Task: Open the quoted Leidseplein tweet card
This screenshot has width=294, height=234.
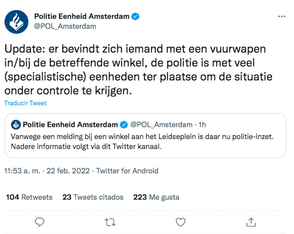Action: tap(145, 142)
